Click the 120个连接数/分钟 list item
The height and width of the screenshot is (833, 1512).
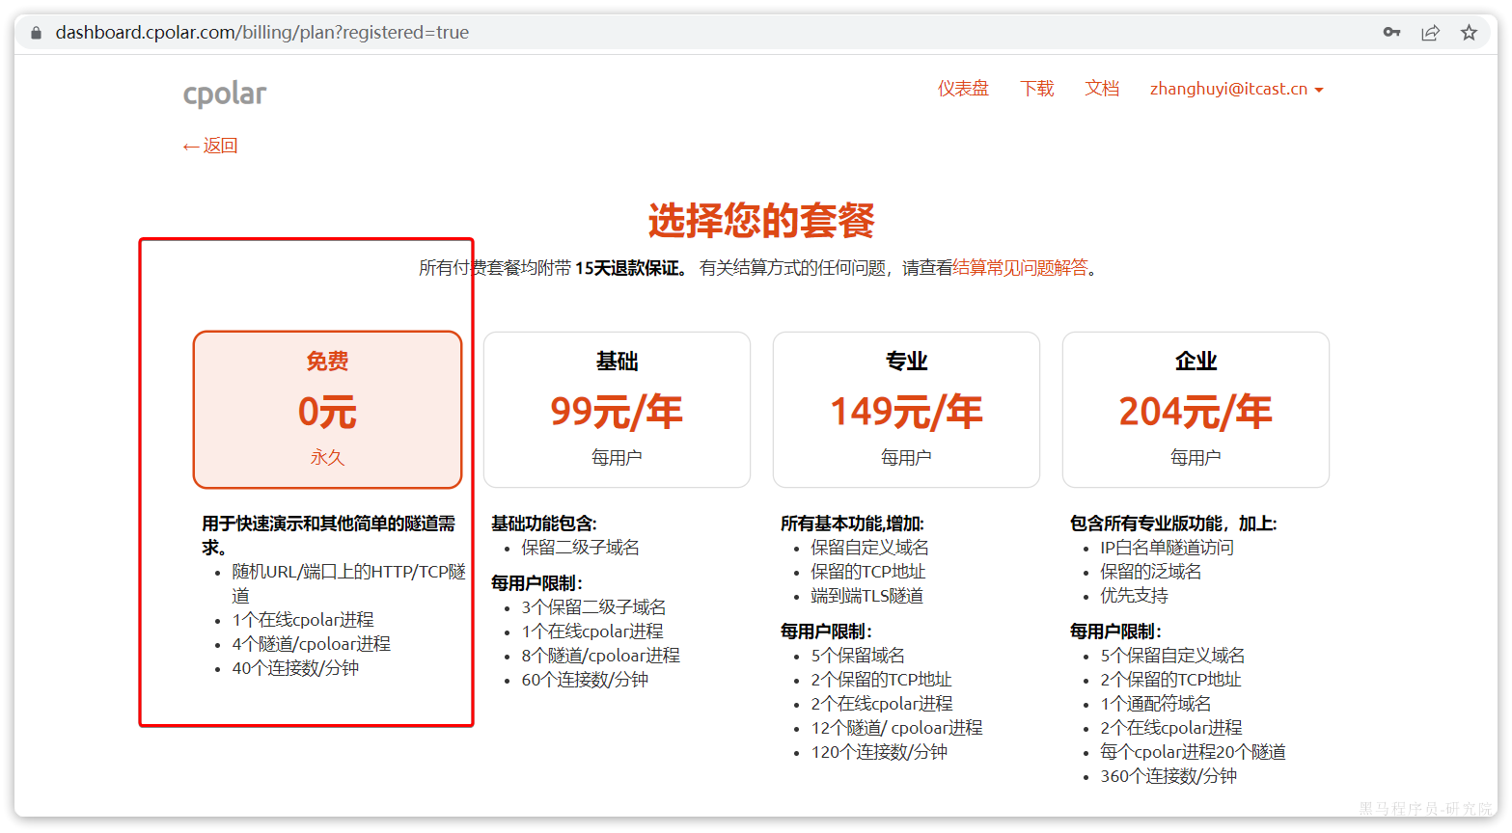pos(879,752)
